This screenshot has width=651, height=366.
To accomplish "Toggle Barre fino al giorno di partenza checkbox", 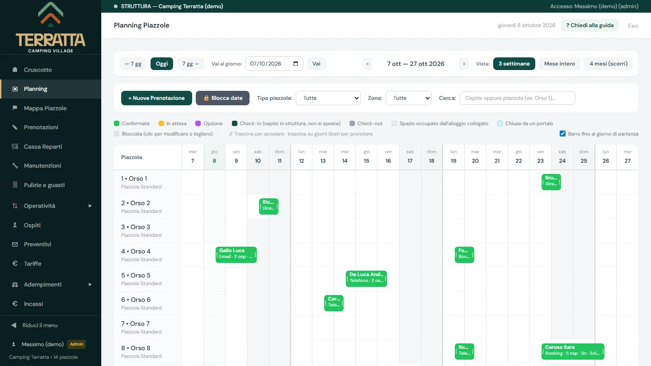I will tap(562, 134).
